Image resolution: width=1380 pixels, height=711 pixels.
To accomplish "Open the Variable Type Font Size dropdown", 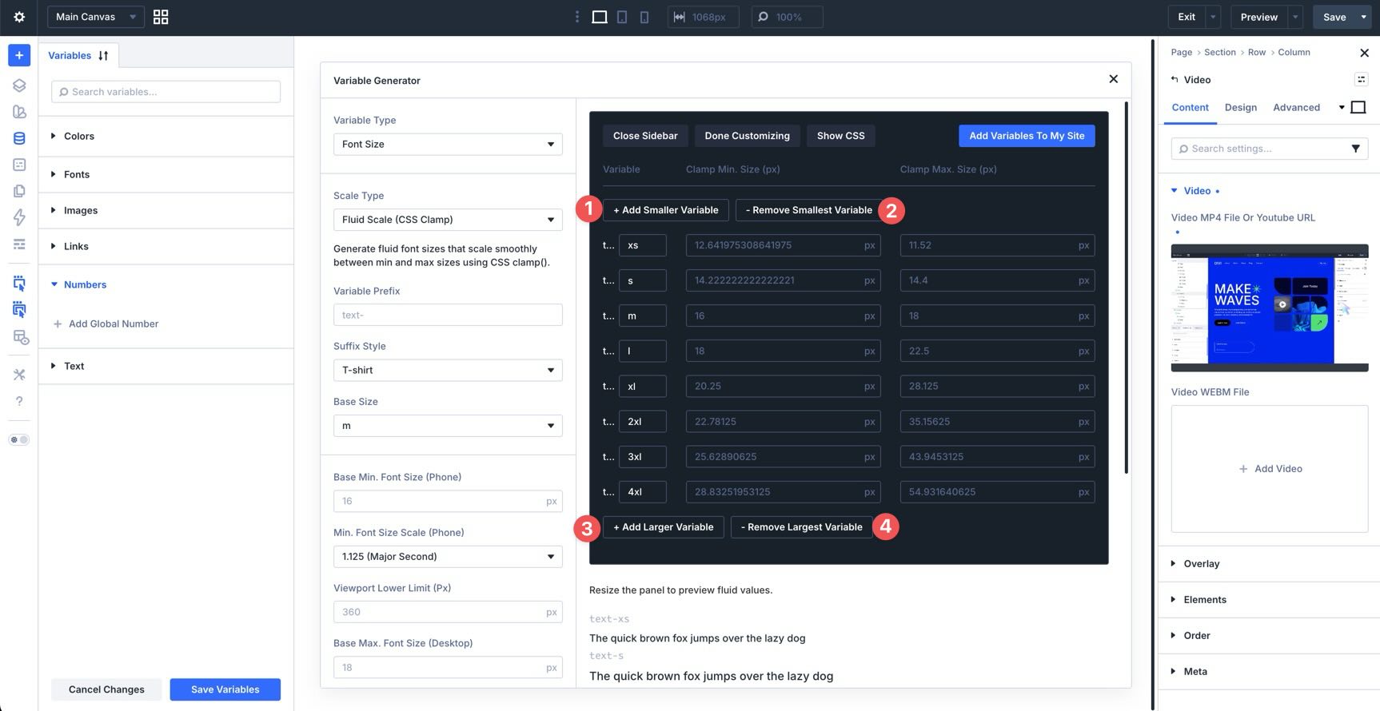I will [x=448, y=144].
